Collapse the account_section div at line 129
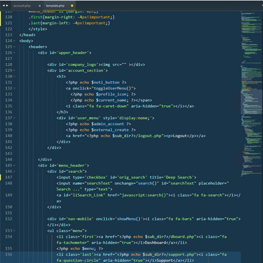 pyautogui.click(x=14, y=71)
